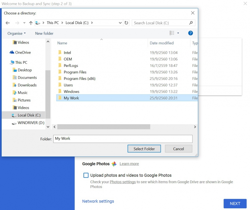The image size is (250, 210).
Task: Click 25/9/2560 20:31 date cell
Action: tap(163, 98)
